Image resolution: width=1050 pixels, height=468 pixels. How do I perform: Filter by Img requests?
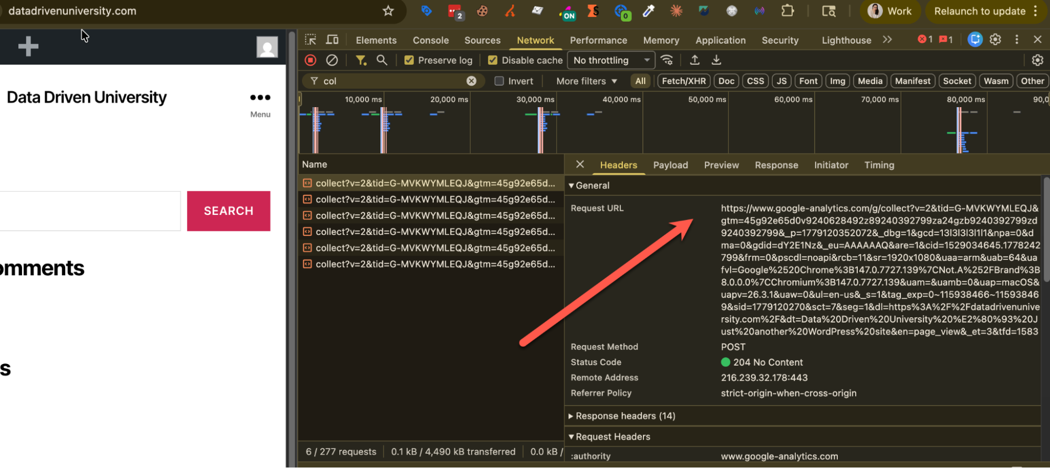pos(837,81)
